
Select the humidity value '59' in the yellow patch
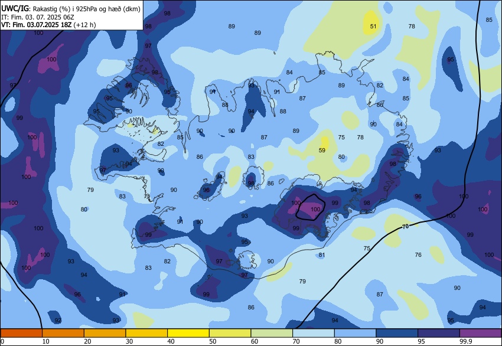click(x=322, y=150)
